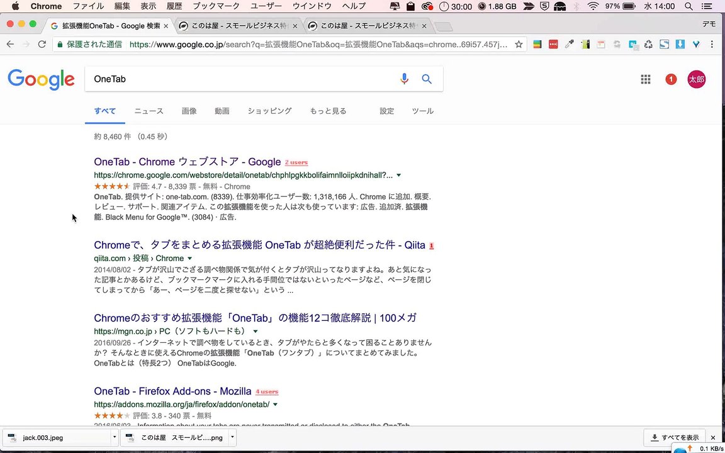Expand the Chrome Web Store result URL arrow
This screenshot has height=453, width=725.
[398, 175]
